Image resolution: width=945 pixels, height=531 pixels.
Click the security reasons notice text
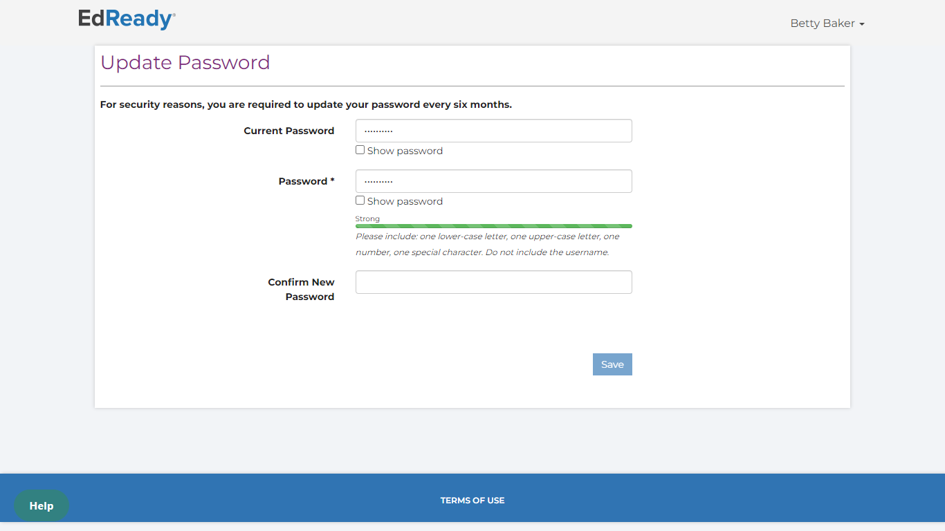pyautogui.click(x=306, y=104)
